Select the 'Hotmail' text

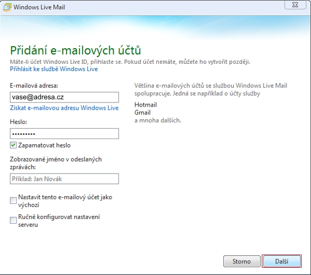(146, 105)
